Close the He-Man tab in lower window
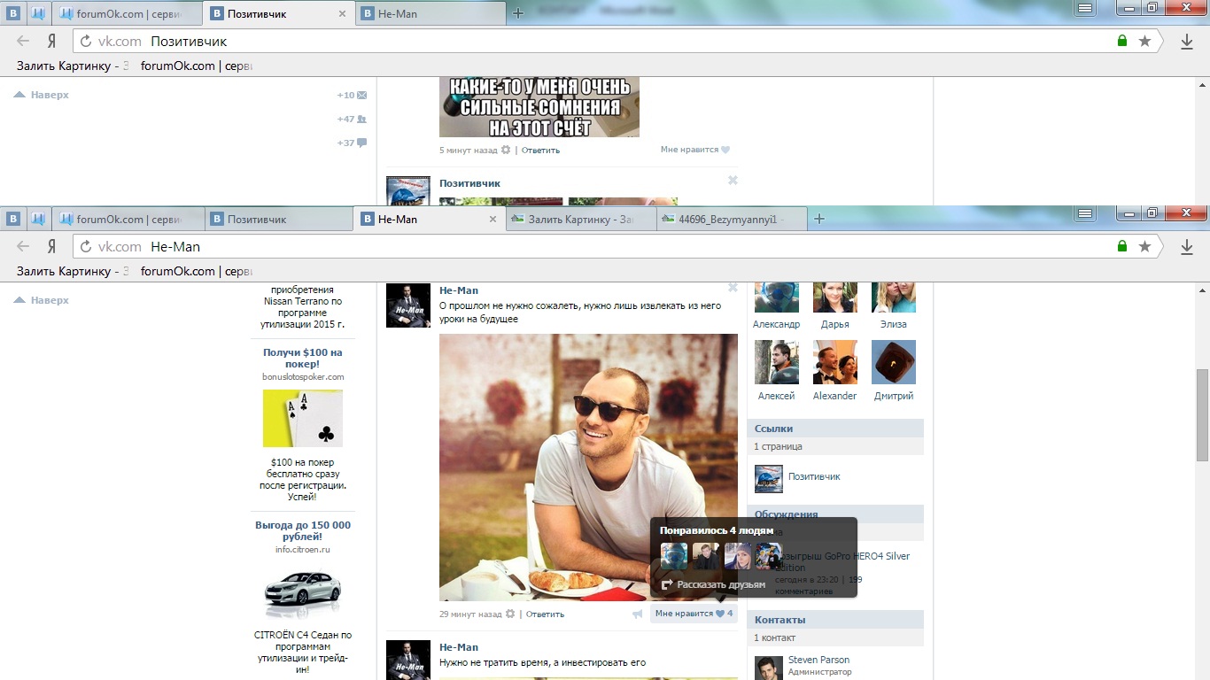Image resolution: width=1210 pixels, height=680 pixels. [x=493, y=220]
